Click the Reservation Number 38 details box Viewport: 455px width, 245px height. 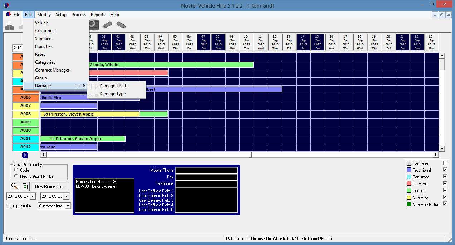(x=104, y=196)
